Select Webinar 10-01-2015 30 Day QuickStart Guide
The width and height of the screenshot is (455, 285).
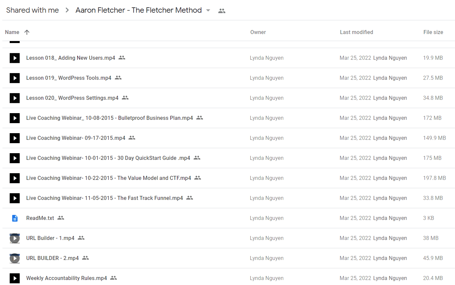pos(108,158)
